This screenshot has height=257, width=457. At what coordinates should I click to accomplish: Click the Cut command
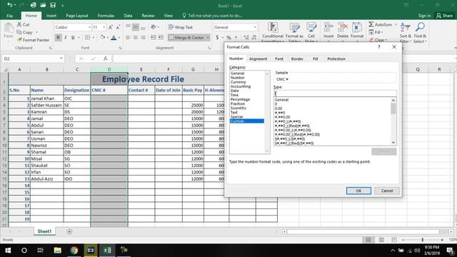(24, 24)
